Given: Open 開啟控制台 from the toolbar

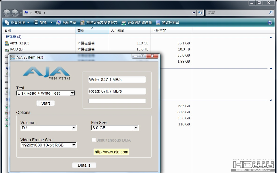Looking at the screenshot, I should pyautogui.click(x=168, y=22).
